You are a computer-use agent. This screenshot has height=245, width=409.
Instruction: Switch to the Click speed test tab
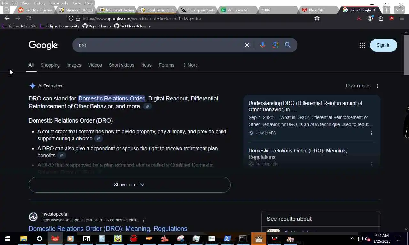tap(197, 10)
